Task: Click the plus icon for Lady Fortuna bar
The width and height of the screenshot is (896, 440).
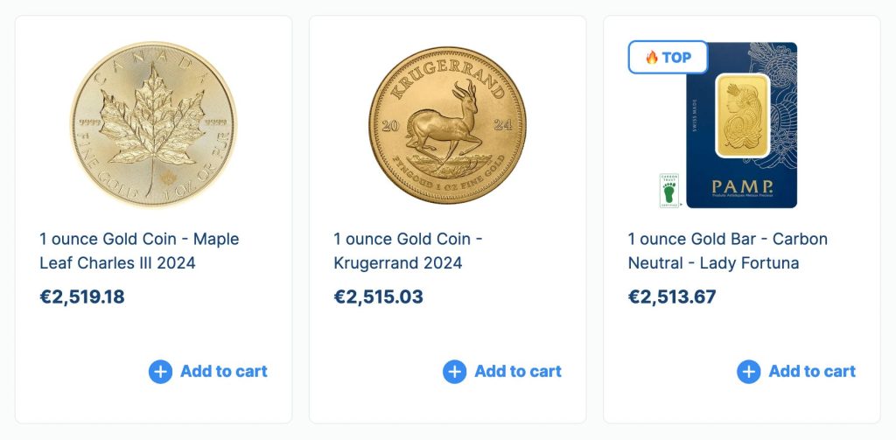Action: 748,372
